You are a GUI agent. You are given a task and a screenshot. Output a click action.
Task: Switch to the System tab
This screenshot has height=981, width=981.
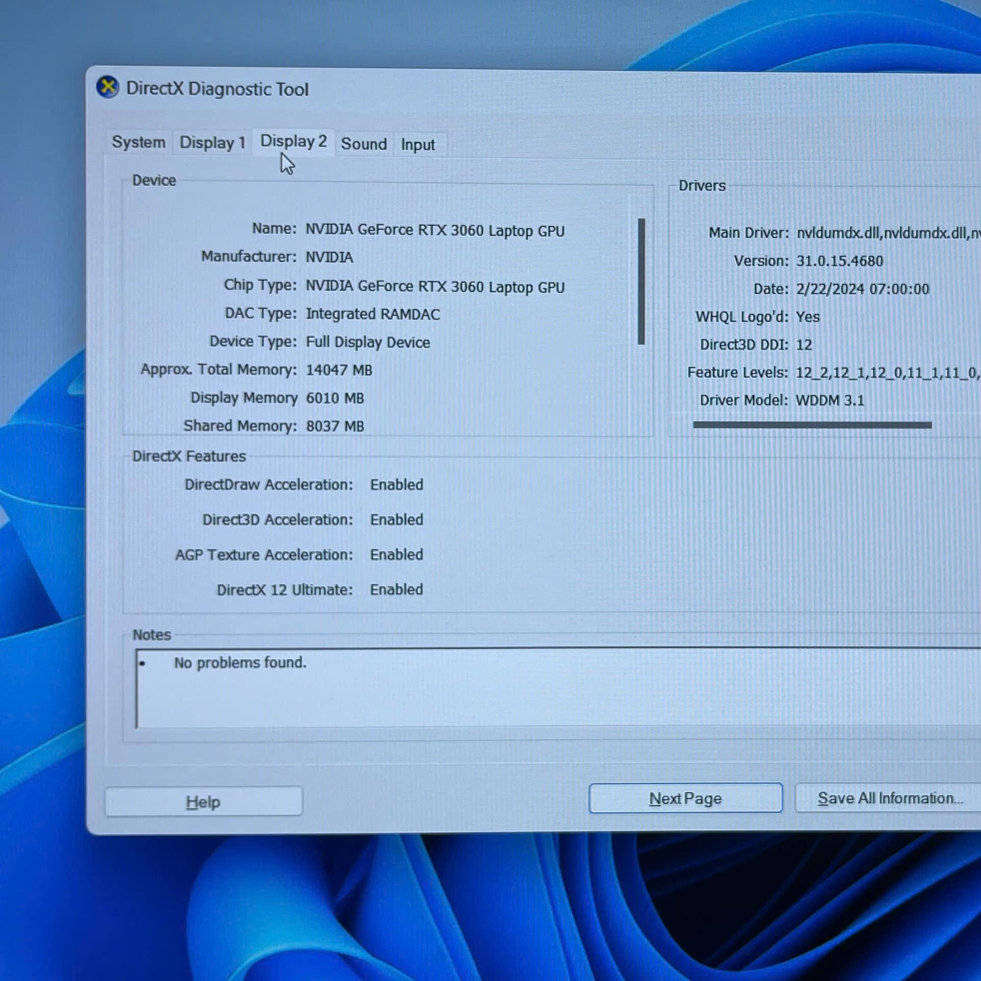click(139, 142)
